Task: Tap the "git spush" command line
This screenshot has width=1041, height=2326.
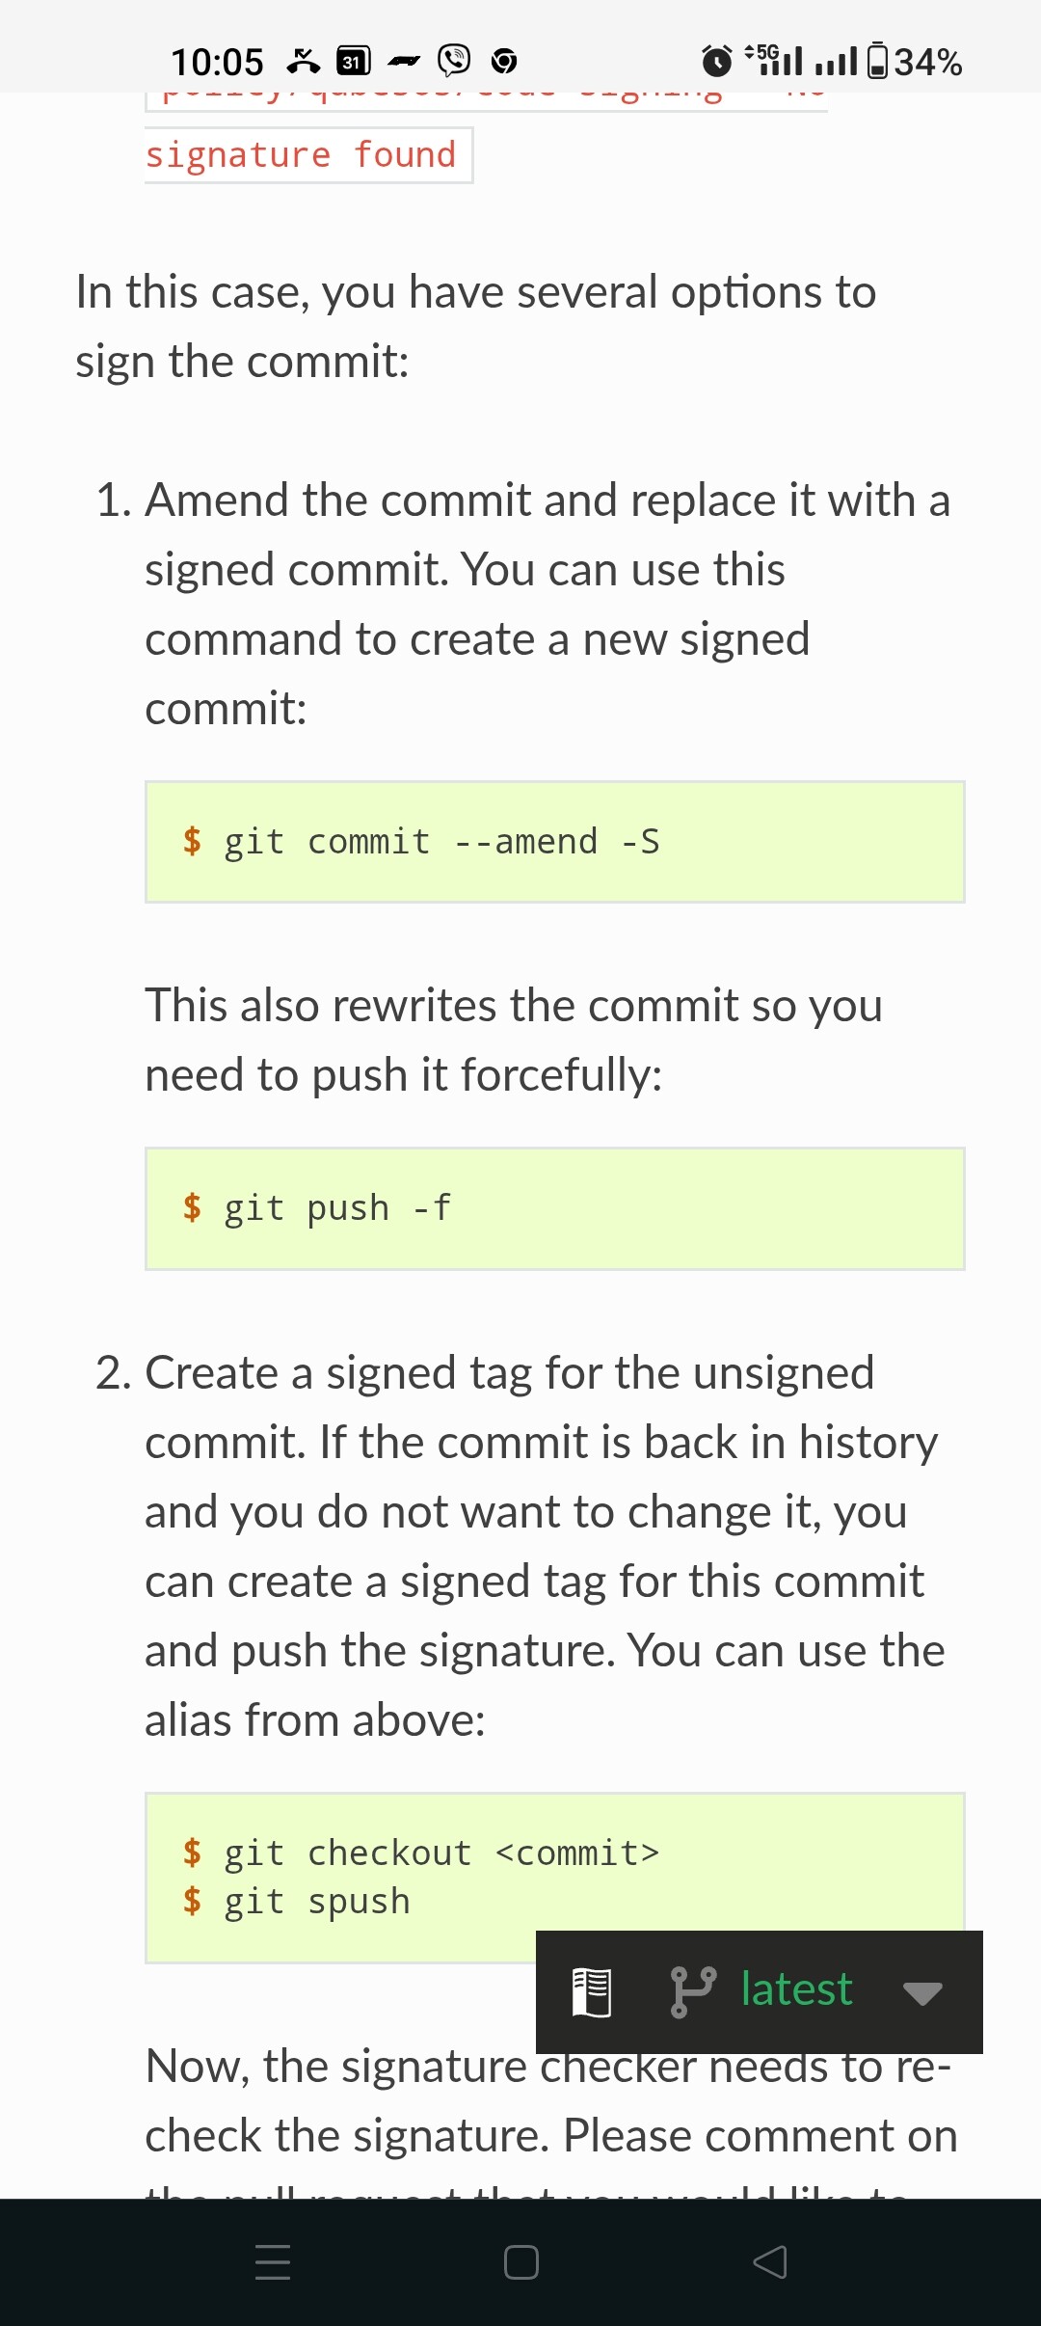Action: tap(318, 1902)
